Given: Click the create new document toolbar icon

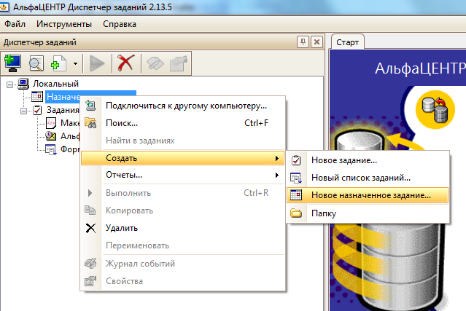Looking at the screenshot, I should click(x=58, y=63).
